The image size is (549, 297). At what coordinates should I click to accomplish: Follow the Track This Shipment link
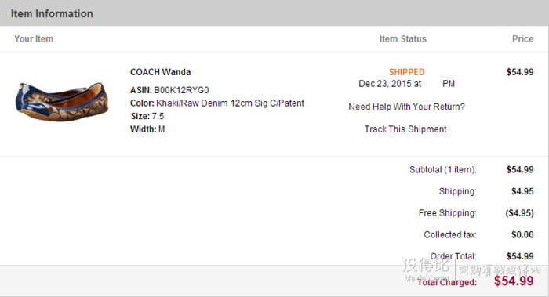405,129
